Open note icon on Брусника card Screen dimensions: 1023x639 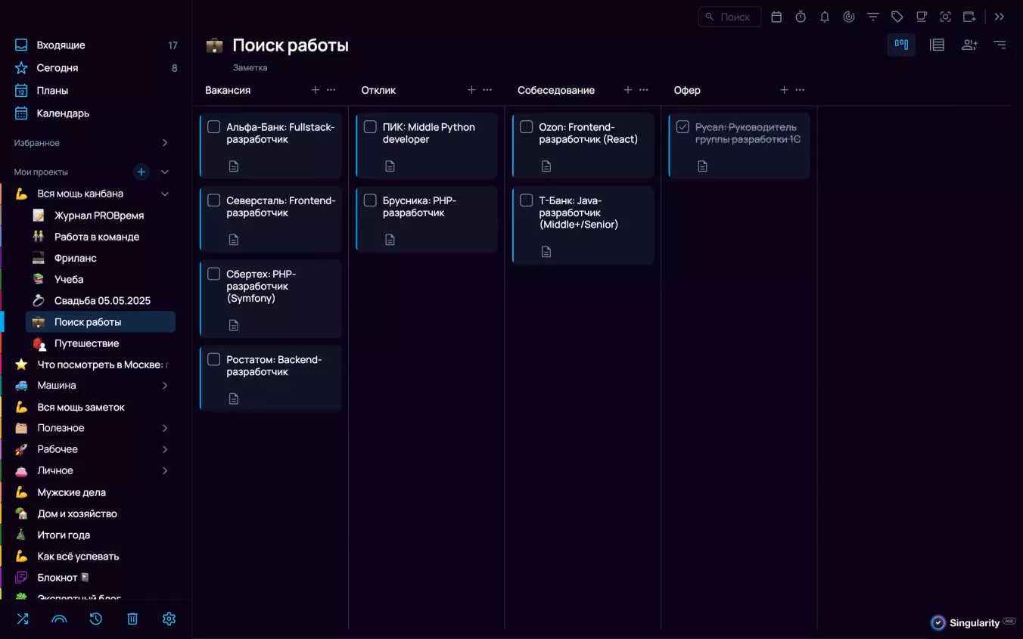tap(390, 240)
